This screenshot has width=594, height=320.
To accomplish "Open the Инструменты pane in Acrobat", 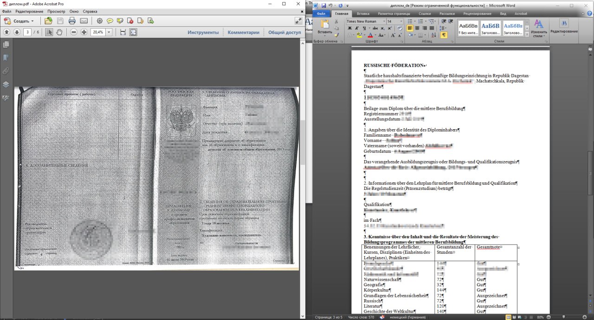I will (203, 32).
